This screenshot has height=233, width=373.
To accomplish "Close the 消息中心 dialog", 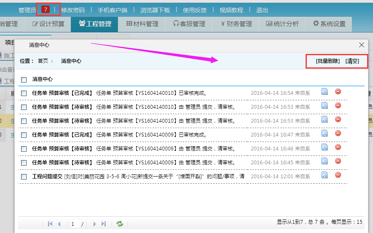I will 361,45.
